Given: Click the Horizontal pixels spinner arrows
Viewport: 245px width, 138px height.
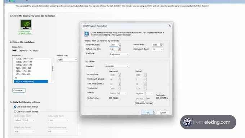Looking at the screenshot, I should [119, 45].
